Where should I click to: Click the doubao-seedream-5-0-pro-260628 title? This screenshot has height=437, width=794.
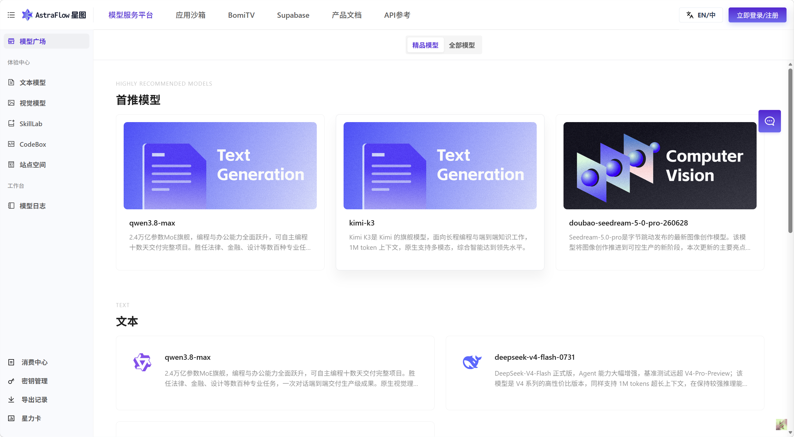[628, 223]
